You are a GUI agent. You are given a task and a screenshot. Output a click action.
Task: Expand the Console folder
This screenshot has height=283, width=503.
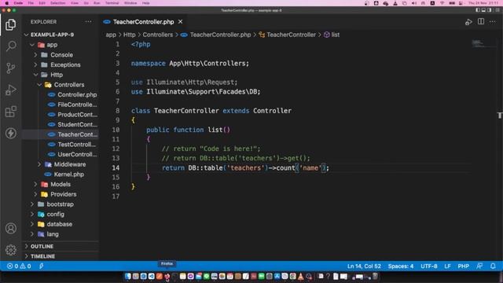point(61,54)
